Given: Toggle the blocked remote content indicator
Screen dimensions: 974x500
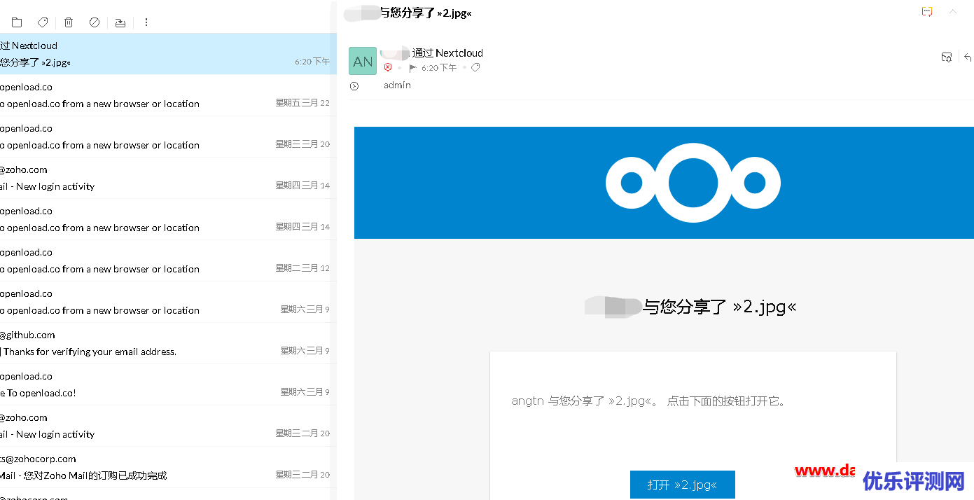Looking at the screenshot, I should point(389,67).
